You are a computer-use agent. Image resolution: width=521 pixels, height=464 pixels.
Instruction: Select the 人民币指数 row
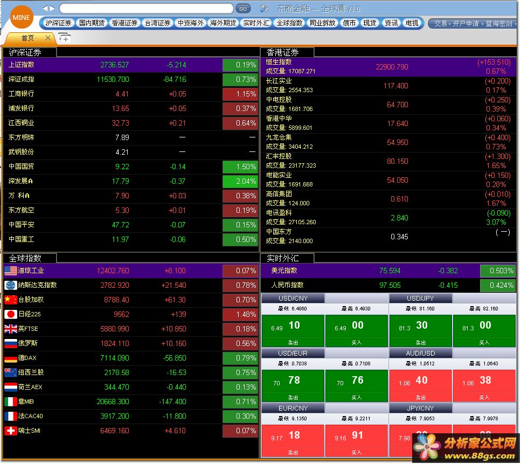pos(389,286)
